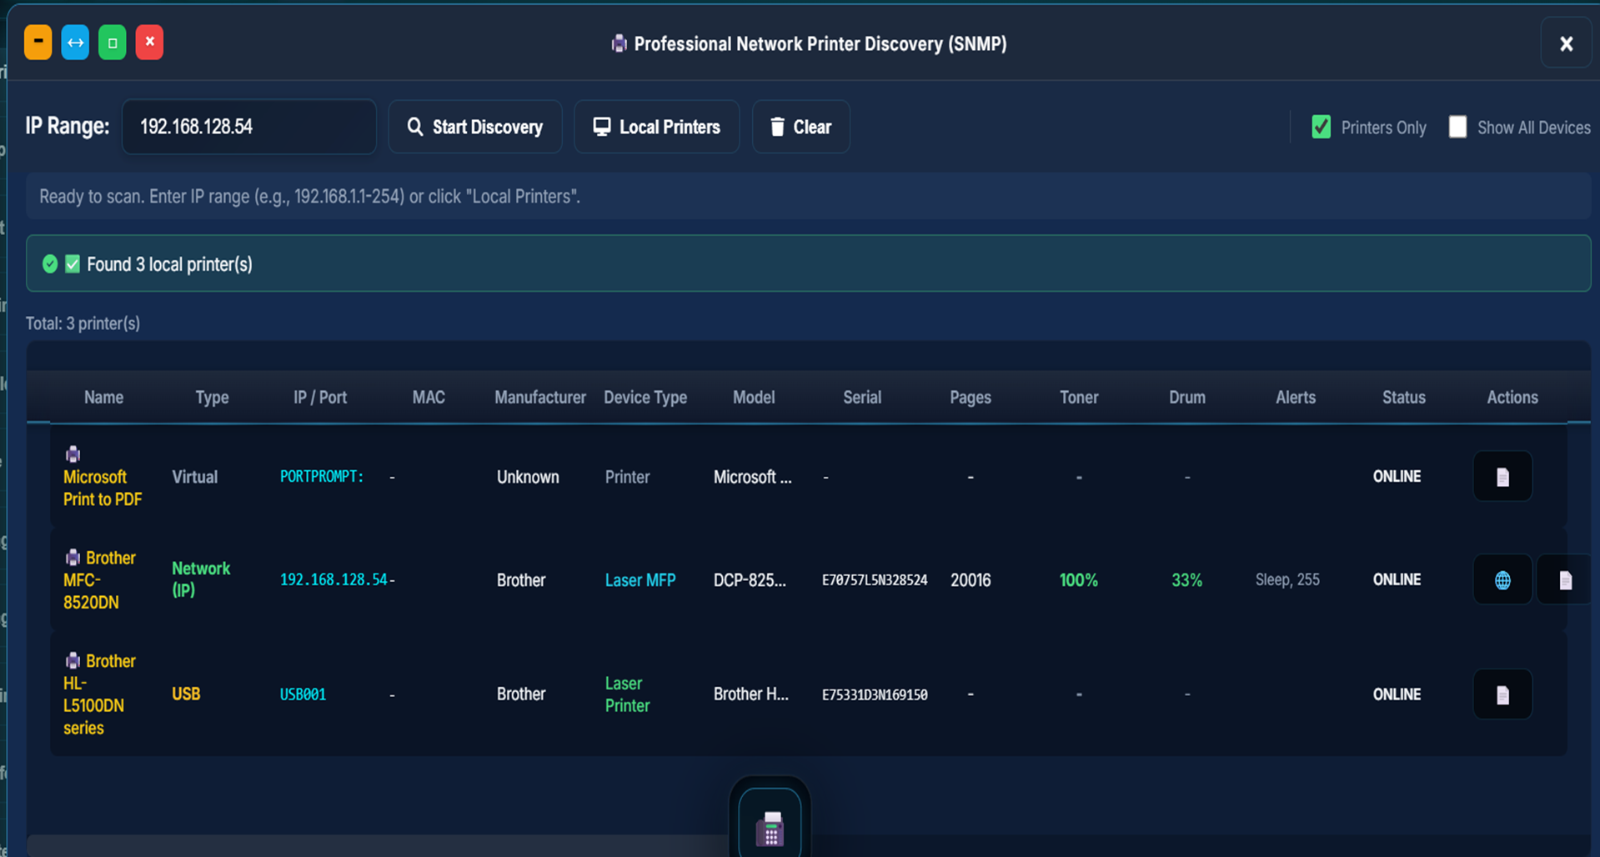Image resolution: width=1600 pixels, height=857 pixels.
Task: Open document action for Brother MFC-8520DN
Action: [1565, 579]
